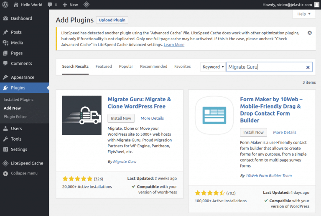Image resolution: width=321 pixels, height=216 pixels.
Task: Click the Migrate Guru star rating
Action: pyautogui.click(x=77, y=179)
